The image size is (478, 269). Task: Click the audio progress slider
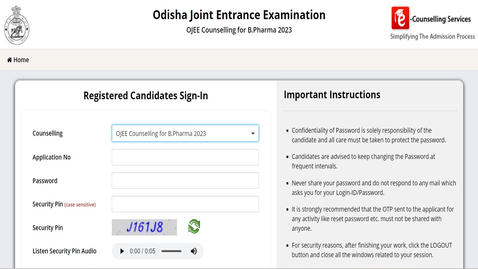click(x=171, y=251)
